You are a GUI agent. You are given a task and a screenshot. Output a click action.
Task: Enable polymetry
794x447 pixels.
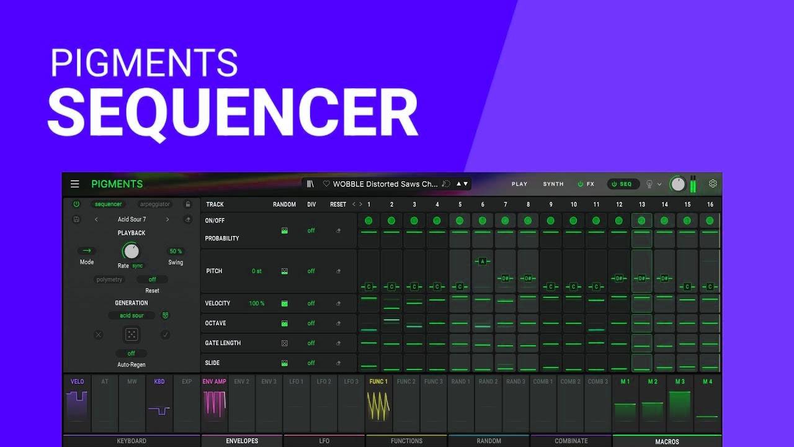tap(109, 279)
